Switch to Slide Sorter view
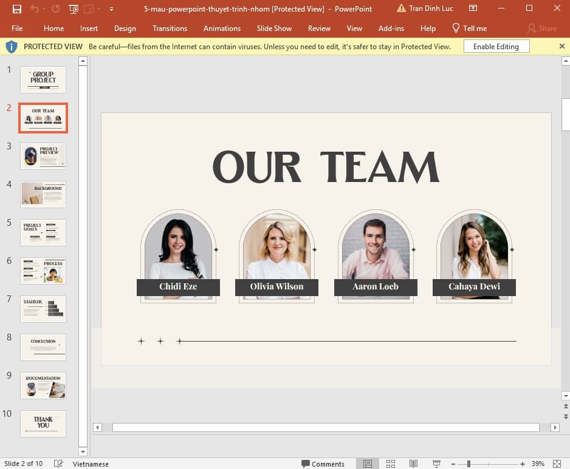Screen dimensions: 570x469 (391, 464)
